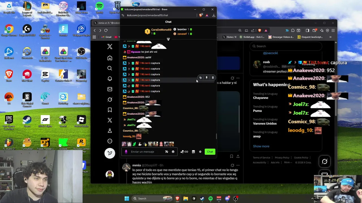Open chat settings gear
The image size is (362, 203).
(200, 152)
